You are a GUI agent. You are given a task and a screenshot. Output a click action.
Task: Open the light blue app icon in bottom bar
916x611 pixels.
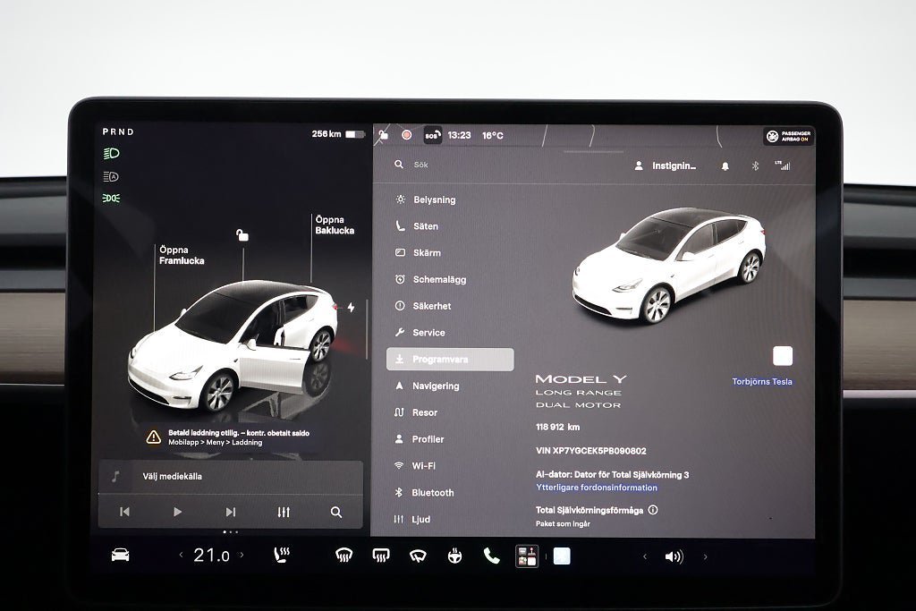click(562, 556)
